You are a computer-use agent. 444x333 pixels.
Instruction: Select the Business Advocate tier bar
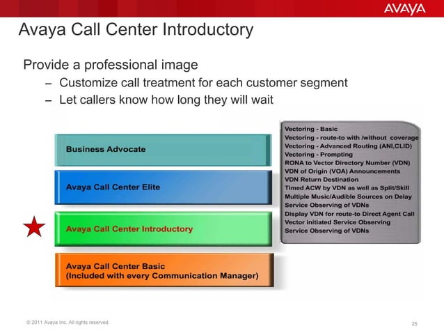click(x=163, y=150)
